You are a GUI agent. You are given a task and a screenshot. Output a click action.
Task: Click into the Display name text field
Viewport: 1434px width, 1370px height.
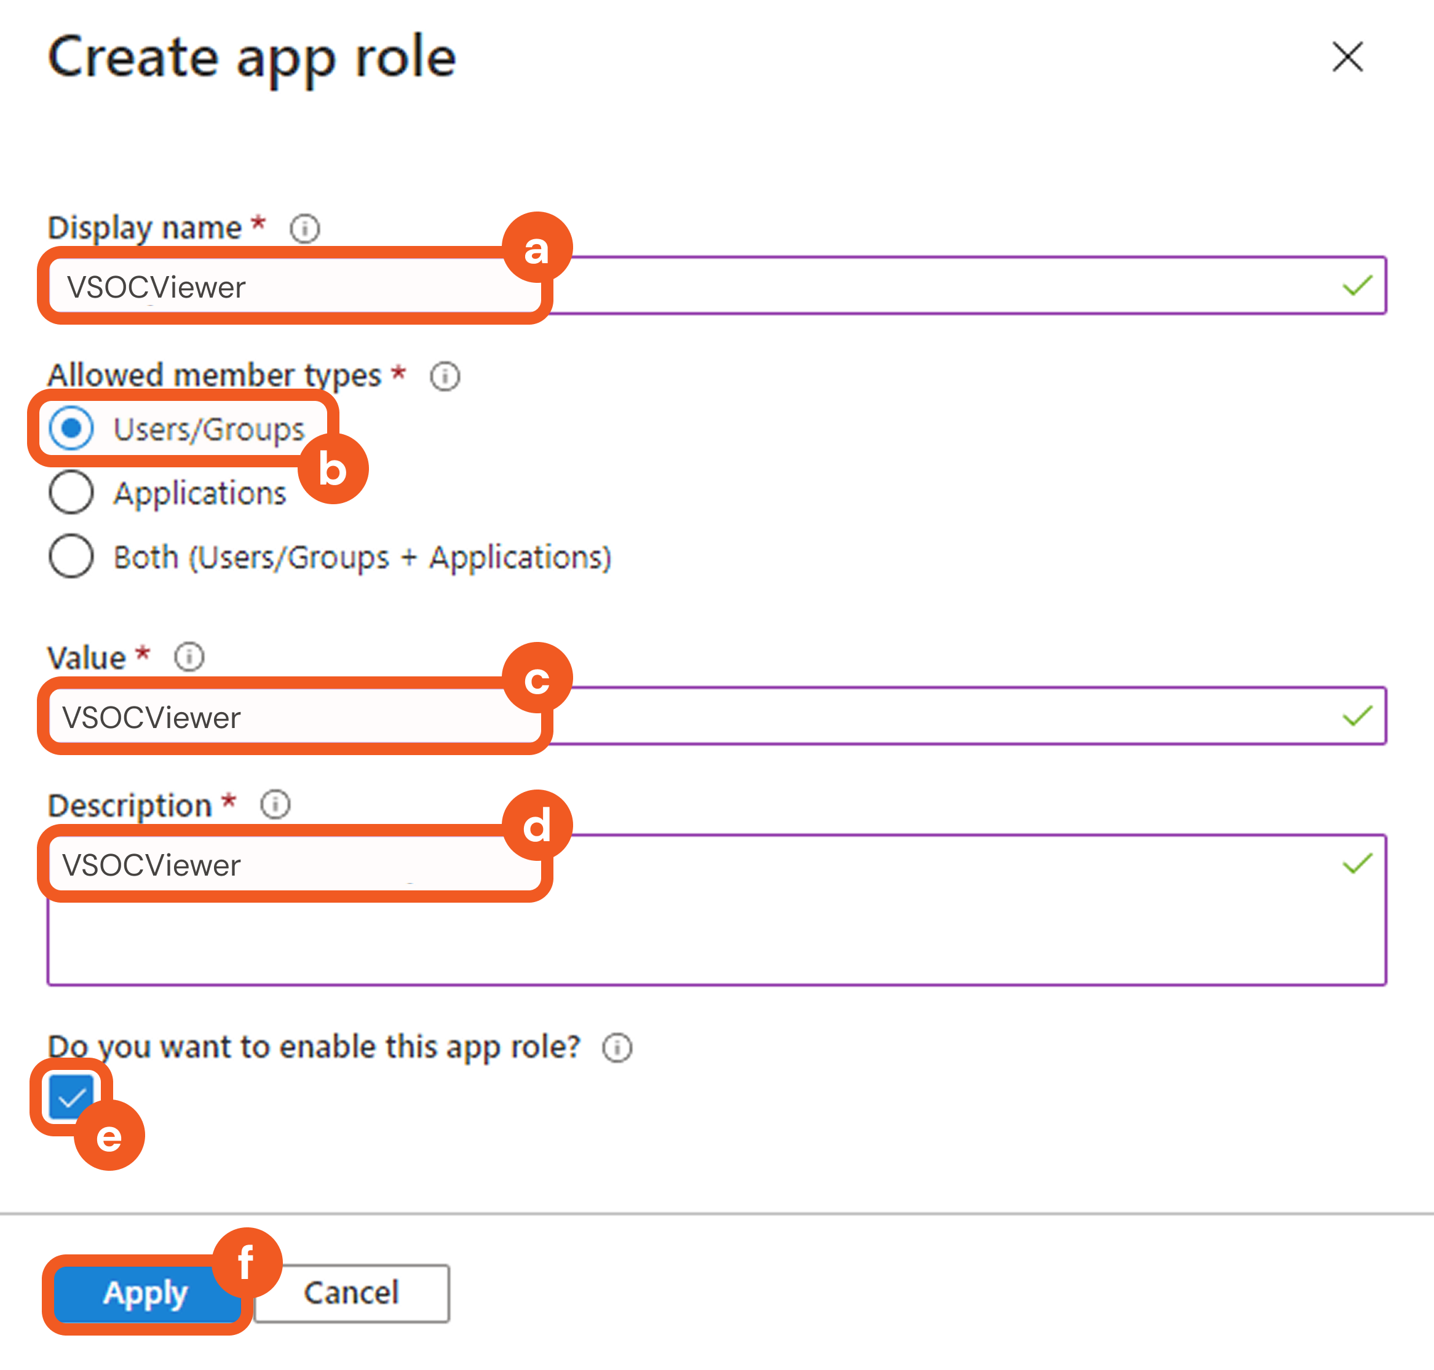[x=876, y=287]
